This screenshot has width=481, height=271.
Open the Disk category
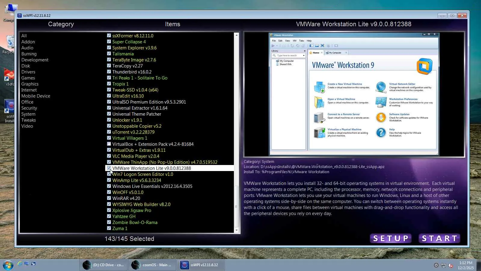click(x=26, y=66)
